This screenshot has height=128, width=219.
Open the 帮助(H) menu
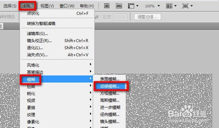[x=87, y=6]
